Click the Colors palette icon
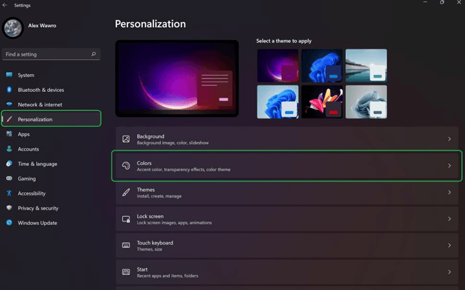The height and width of the screenshot is (290, 465). (x=126, y=166)
